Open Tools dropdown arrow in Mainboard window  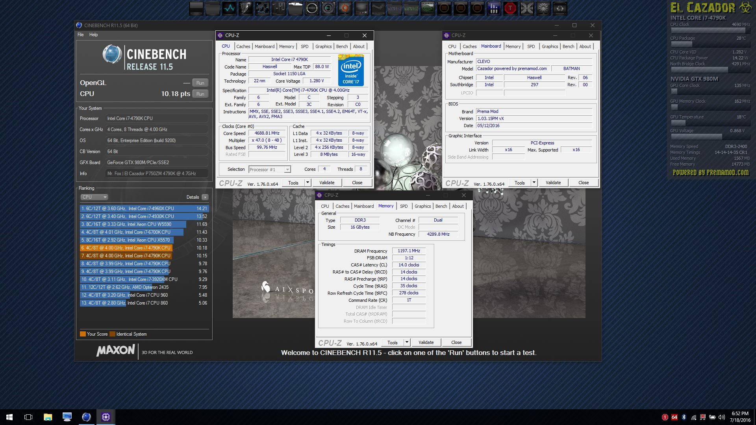click(534, 183)
